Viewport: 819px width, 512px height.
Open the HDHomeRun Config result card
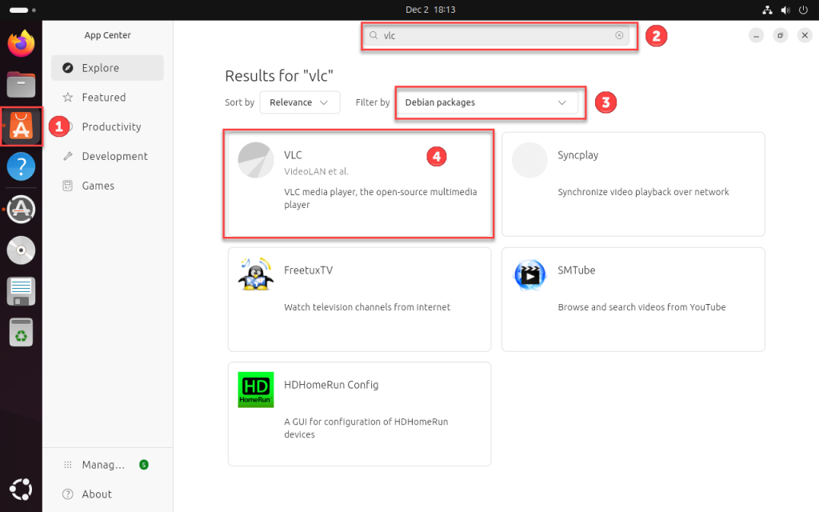359,414
